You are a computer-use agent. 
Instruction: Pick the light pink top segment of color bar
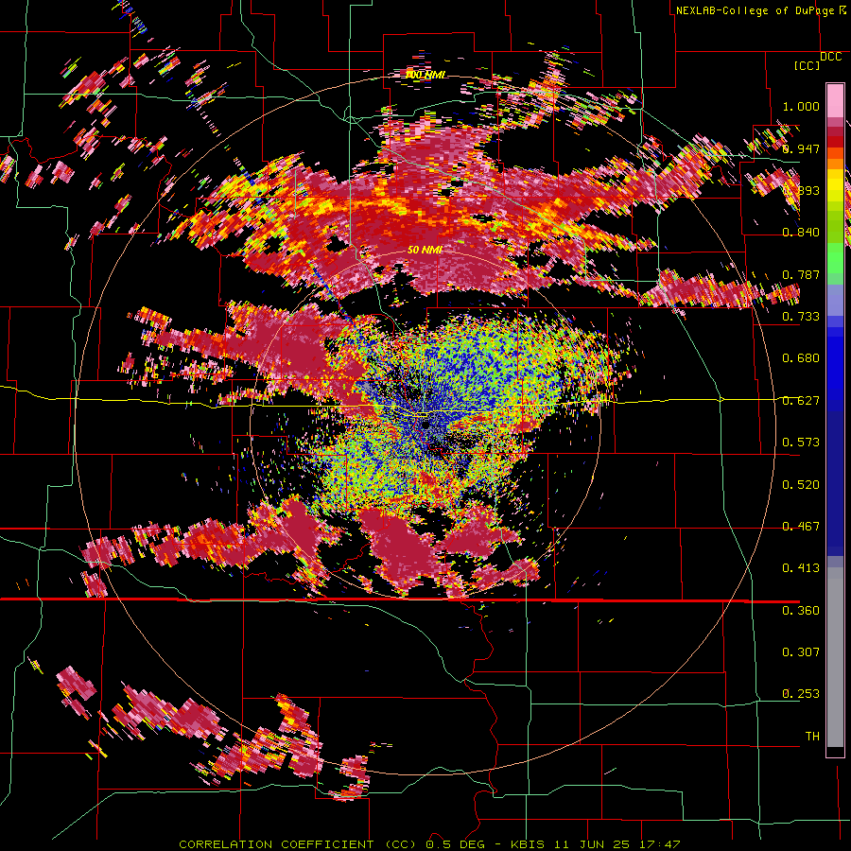(835, 101)
